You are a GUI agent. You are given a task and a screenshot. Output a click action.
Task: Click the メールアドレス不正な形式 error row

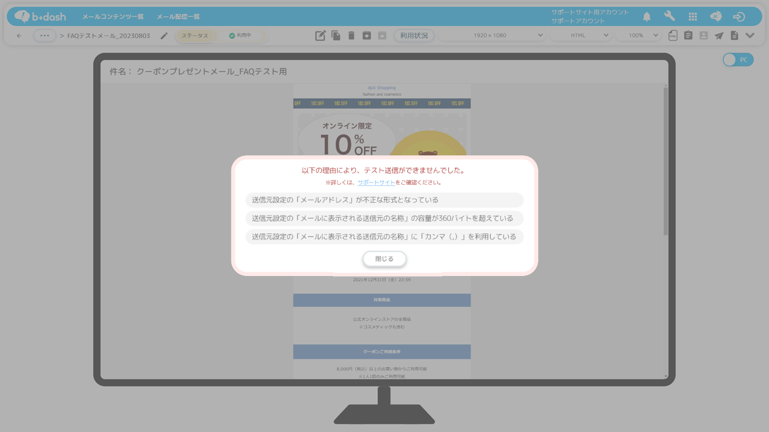(x=384, y=200)
